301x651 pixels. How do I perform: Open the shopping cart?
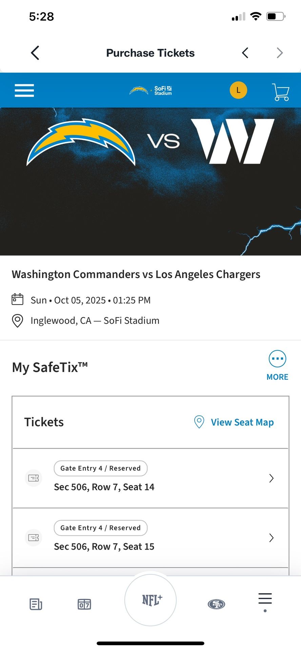pyautogui.click(x=281, y=92)
